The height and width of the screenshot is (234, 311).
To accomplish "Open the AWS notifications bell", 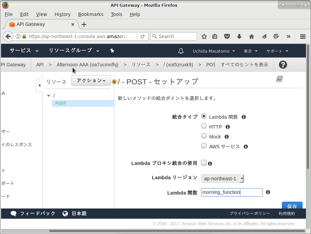I will click(181, 51).
